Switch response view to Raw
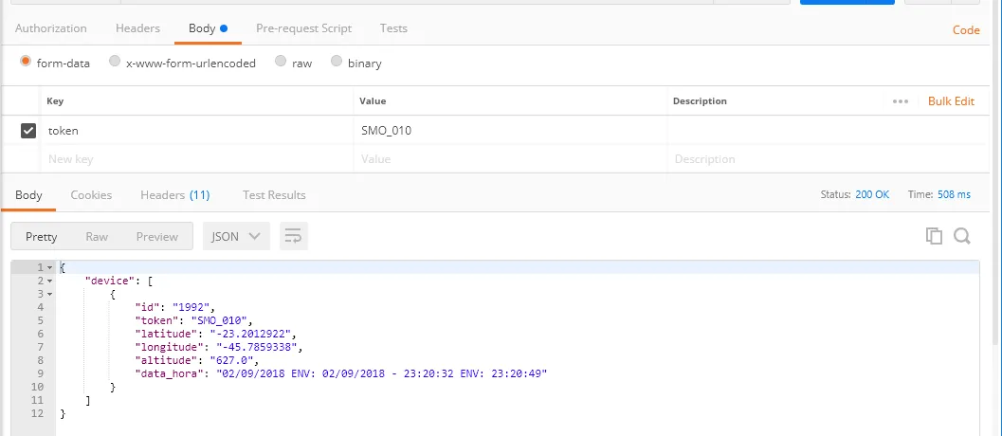 click(97, 237)
